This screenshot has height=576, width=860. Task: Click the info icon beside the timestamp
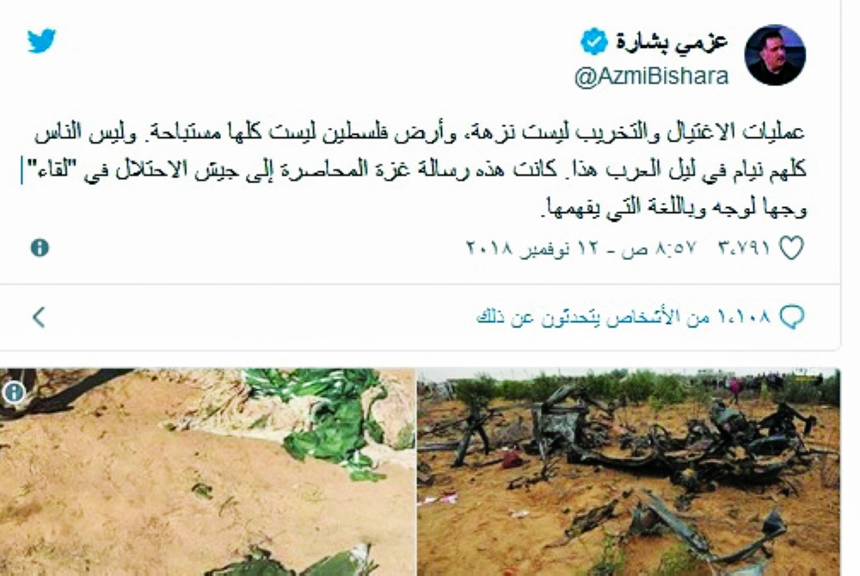point(40,248)
